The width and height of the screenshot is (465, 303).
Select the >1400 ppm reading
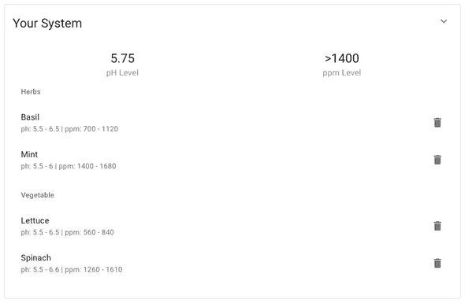[342, 58]
